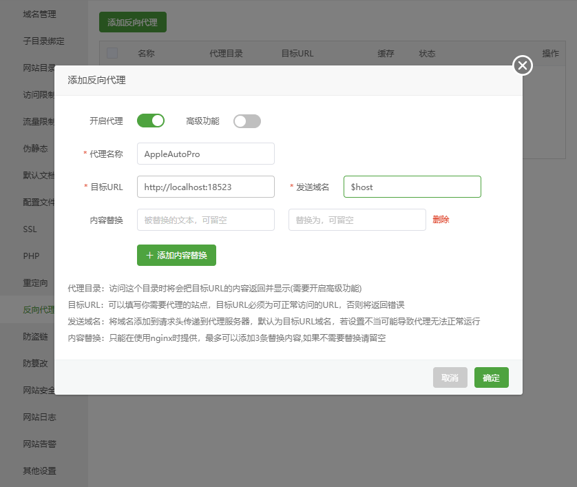Click the dialog title 添加反向代理
The image size is (577, 487).
97,80
